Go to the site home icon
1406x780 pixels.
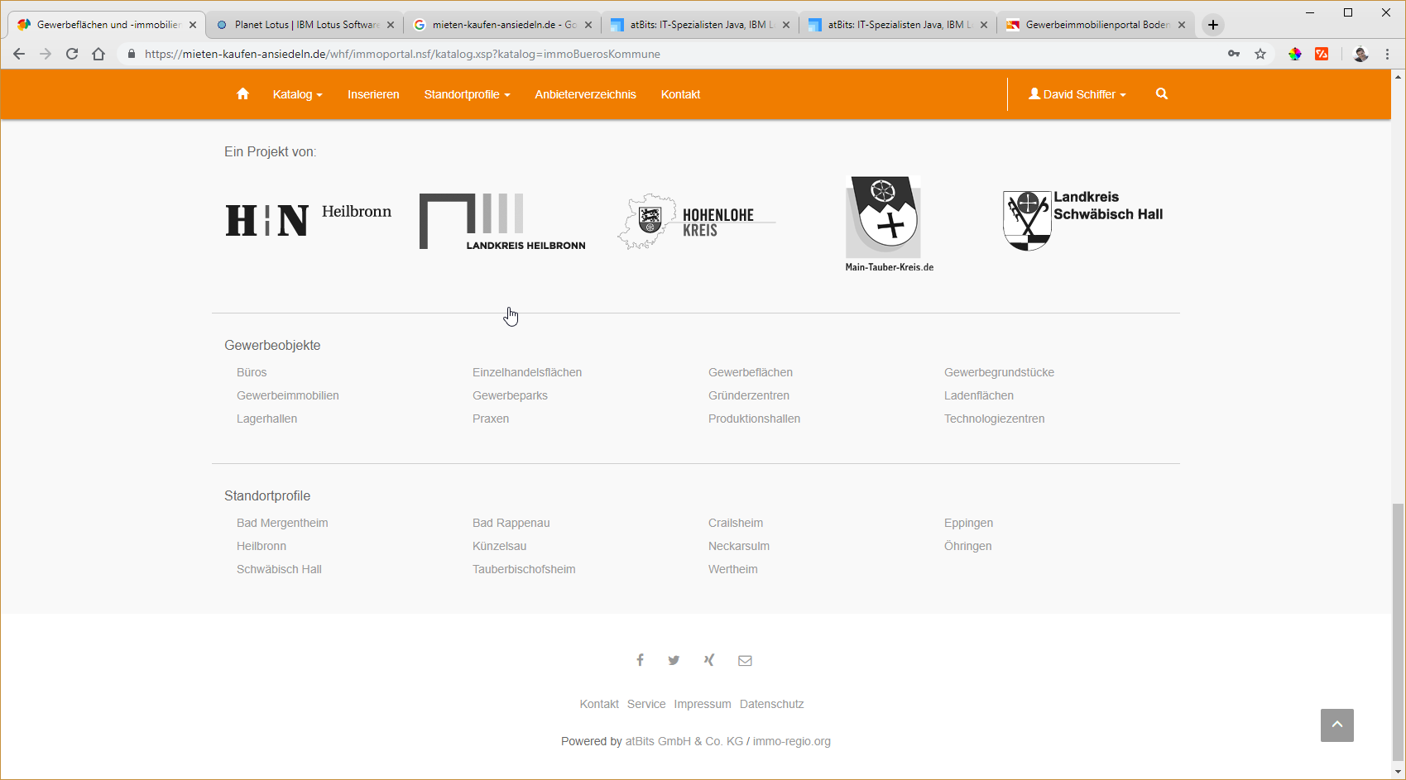point(242,94)
